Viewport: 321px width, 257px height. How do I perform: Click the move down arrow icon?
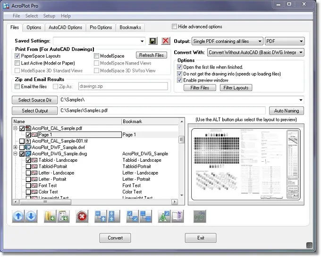[31, 216]
